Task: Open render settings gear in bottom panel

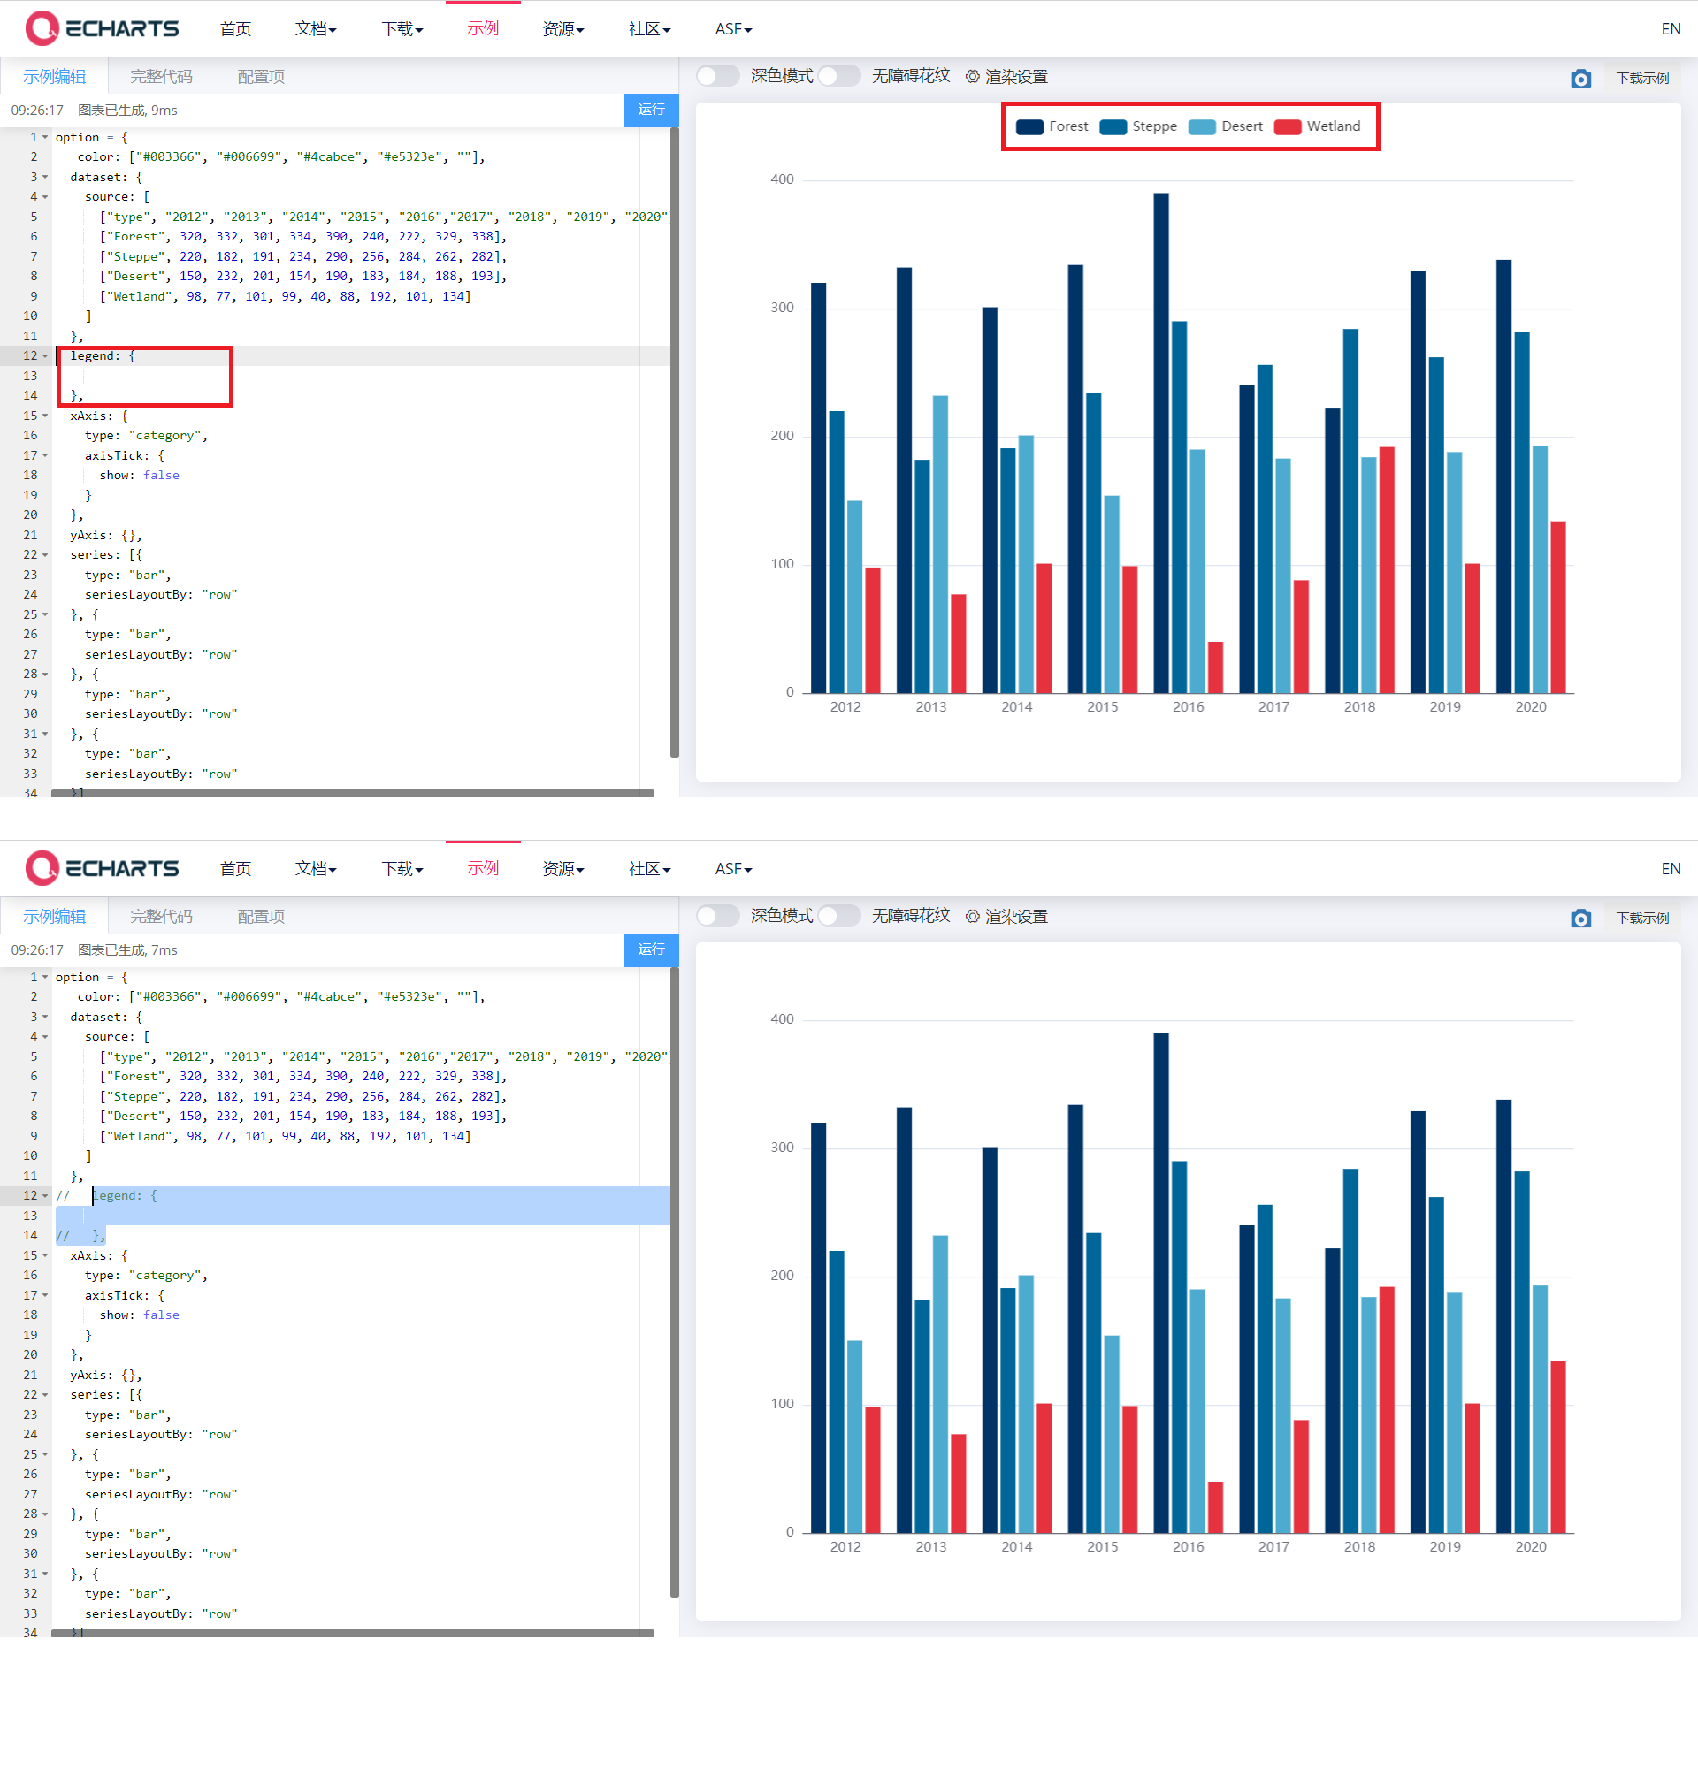Action: point(972,917)
